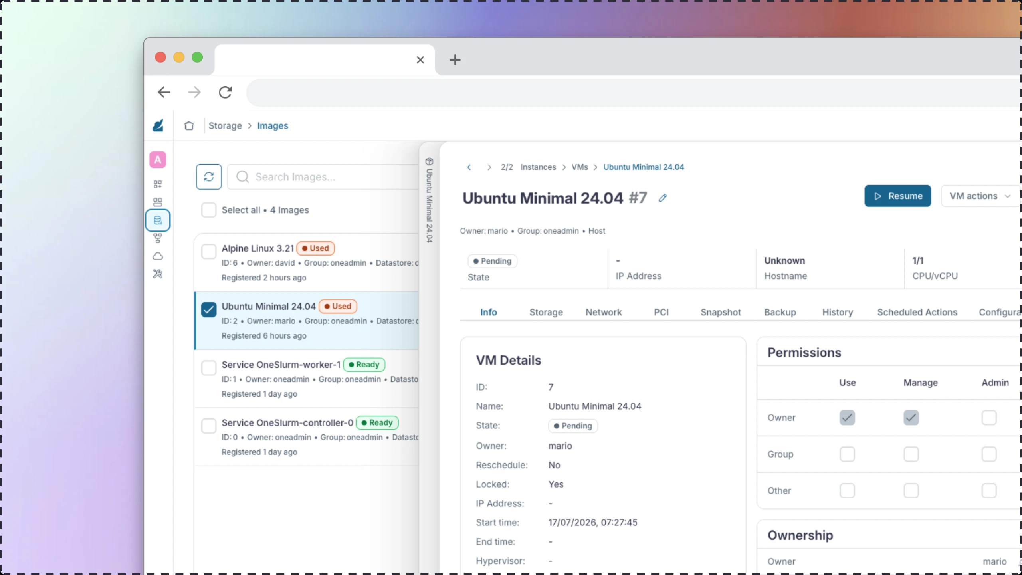Open the Scheduled Actions tab
The image size is (1022, 575).
point(917,312)
